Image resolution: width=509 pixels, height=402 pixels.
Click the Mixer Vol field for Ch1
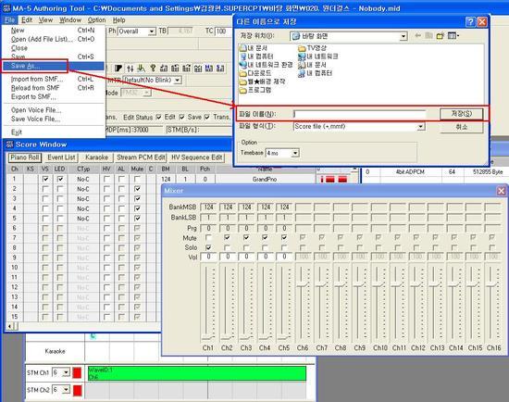tap(209, 257)
